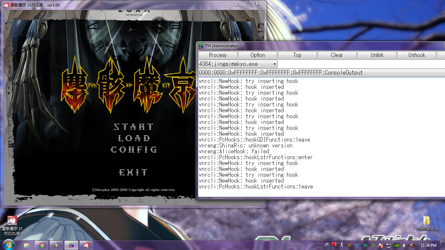The height and width of the screenshot is (250, 445).
Task: Click the first yellow temperature reading 37
Action: tap(349, 245)
